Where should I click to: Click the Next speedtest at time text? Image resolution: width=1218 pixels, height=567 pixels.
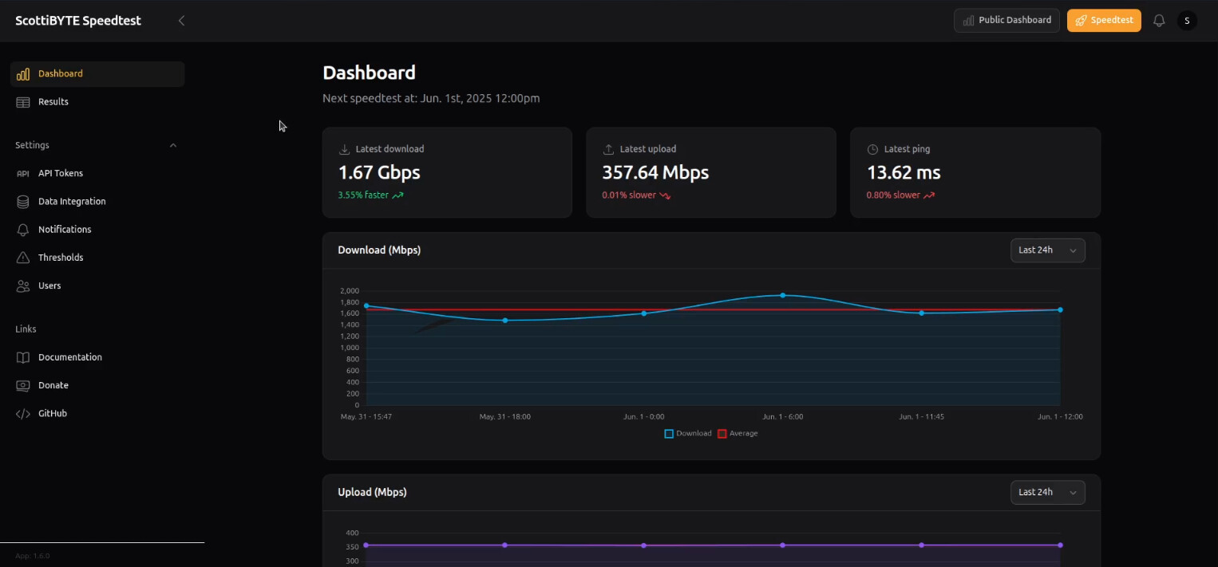(431, 99)
